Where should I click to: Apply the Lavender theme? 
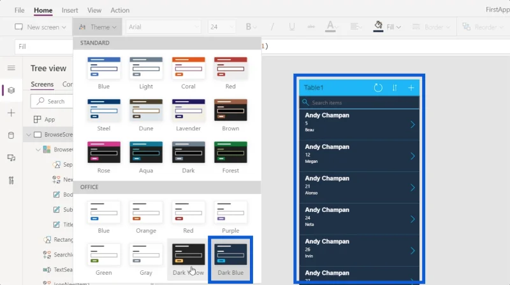(188, 115)
